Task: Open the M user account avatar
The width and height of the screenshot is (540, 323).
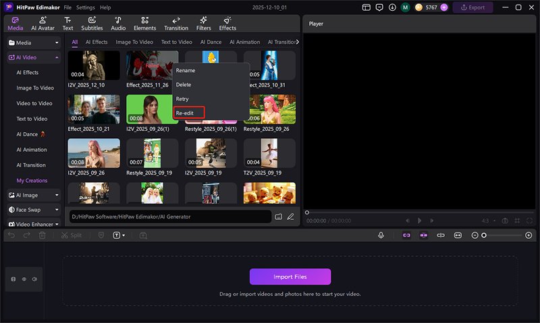Action: coord(406,7)
